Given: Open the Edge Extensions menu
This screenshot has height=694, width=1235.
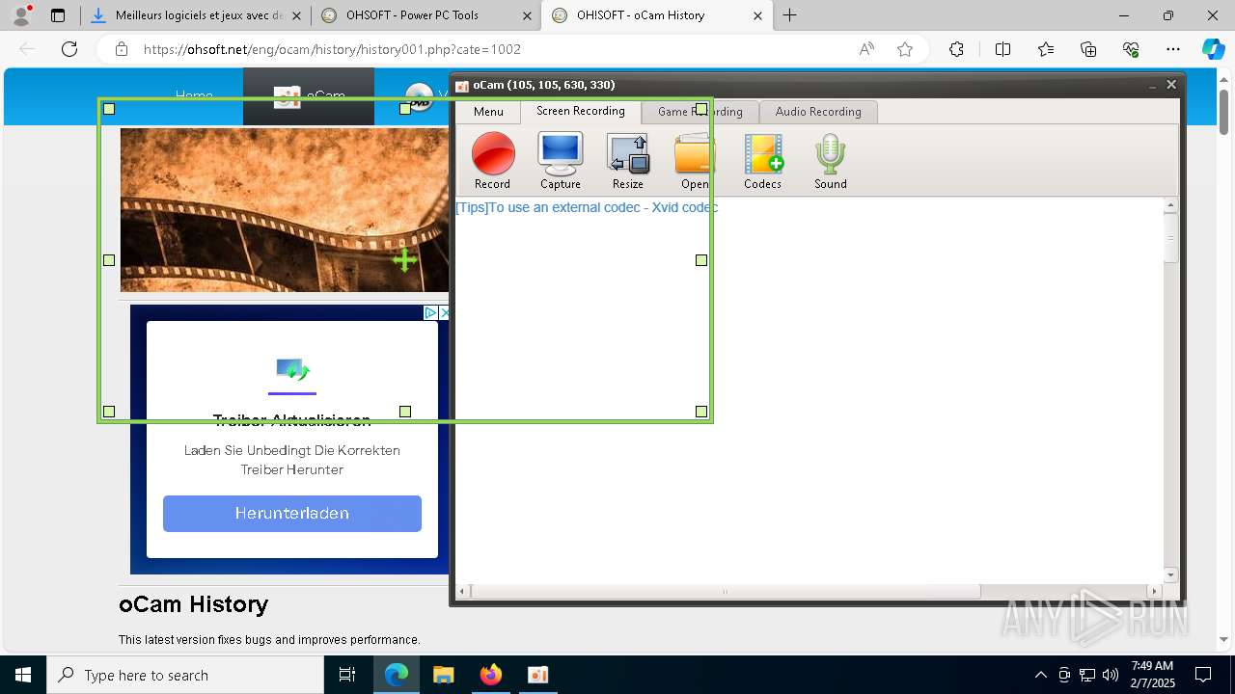Looking at the screenshot, I should (x=956, y=49).
